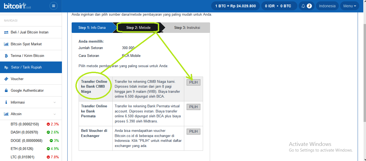Screen dimensions: 366x161
Task: Click the 'Jumlah Setoran' label
Action: tap(91, 48)
